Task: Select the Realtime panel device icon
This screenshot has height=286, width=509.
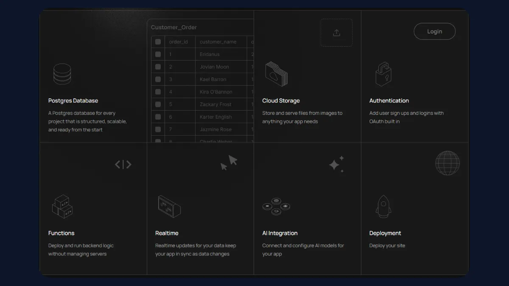Action: [168, 206]
